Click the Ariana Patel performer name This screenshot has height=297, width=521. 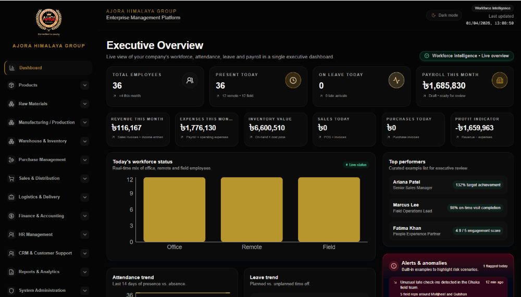click(x=406, y=182)
